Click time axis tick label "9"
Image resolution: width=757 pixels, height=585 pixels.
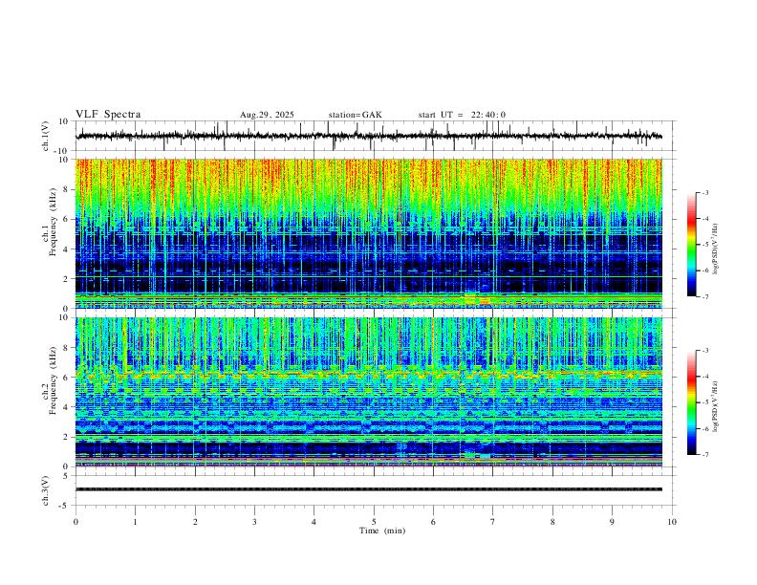click(612, 522)
